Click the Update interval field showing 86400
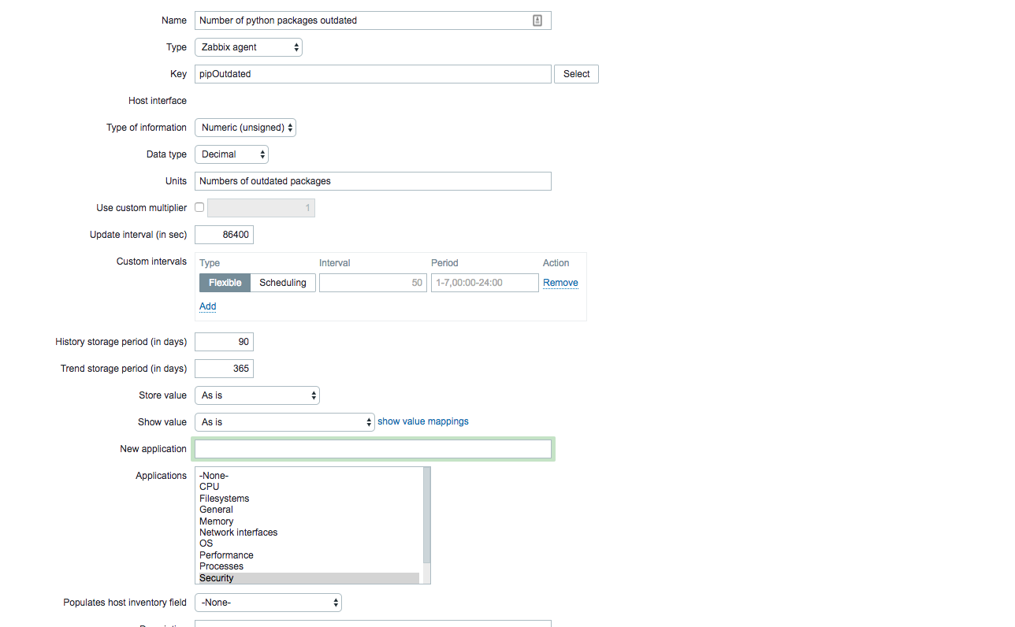 pyautogui.click(x=224, y=235)
